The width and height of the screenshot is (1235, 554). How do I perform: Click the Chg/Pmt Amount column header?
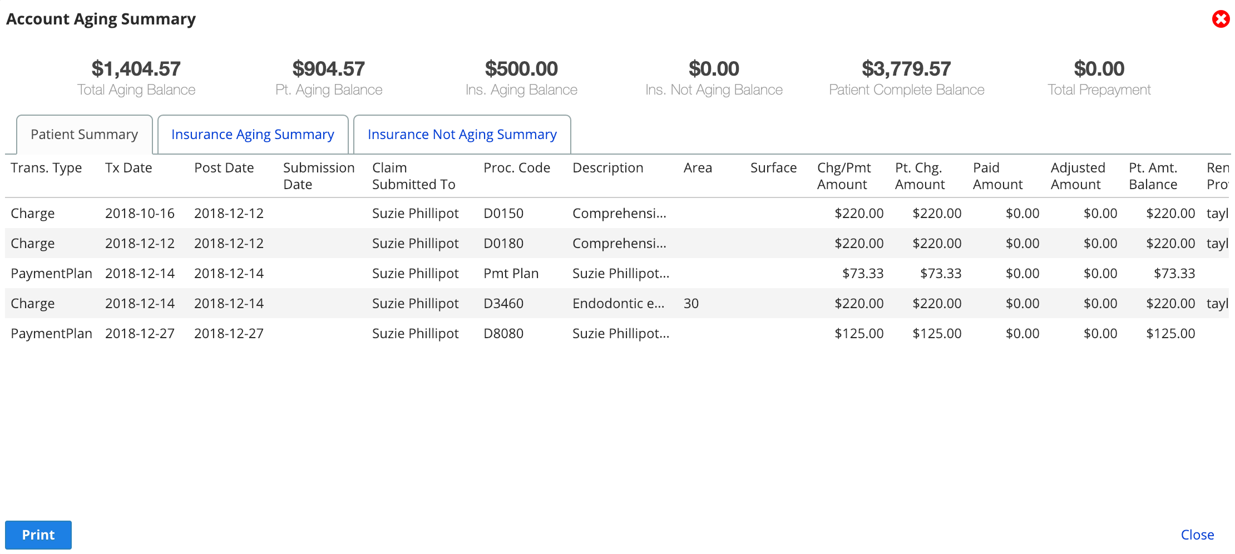844,176
